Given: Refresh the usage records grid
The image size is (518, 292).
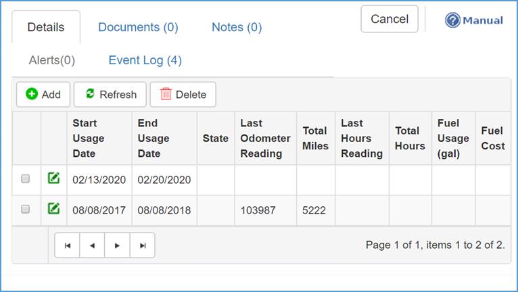Looking at the screenshot, I should click(x=111, y=95).
